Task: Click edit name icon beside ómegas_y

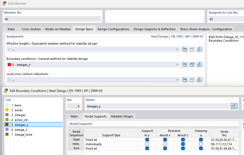Action: tap(234, 106)
